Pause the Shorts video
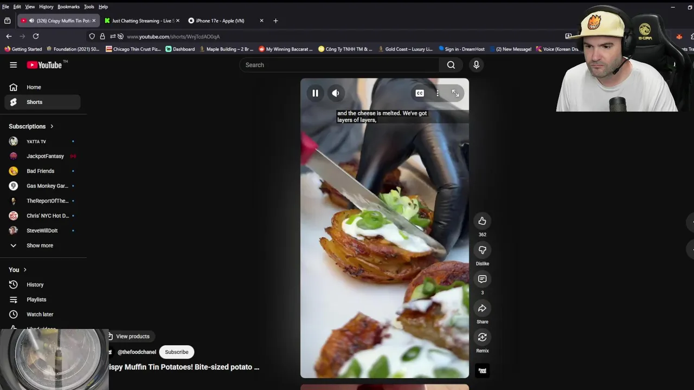 315,93
